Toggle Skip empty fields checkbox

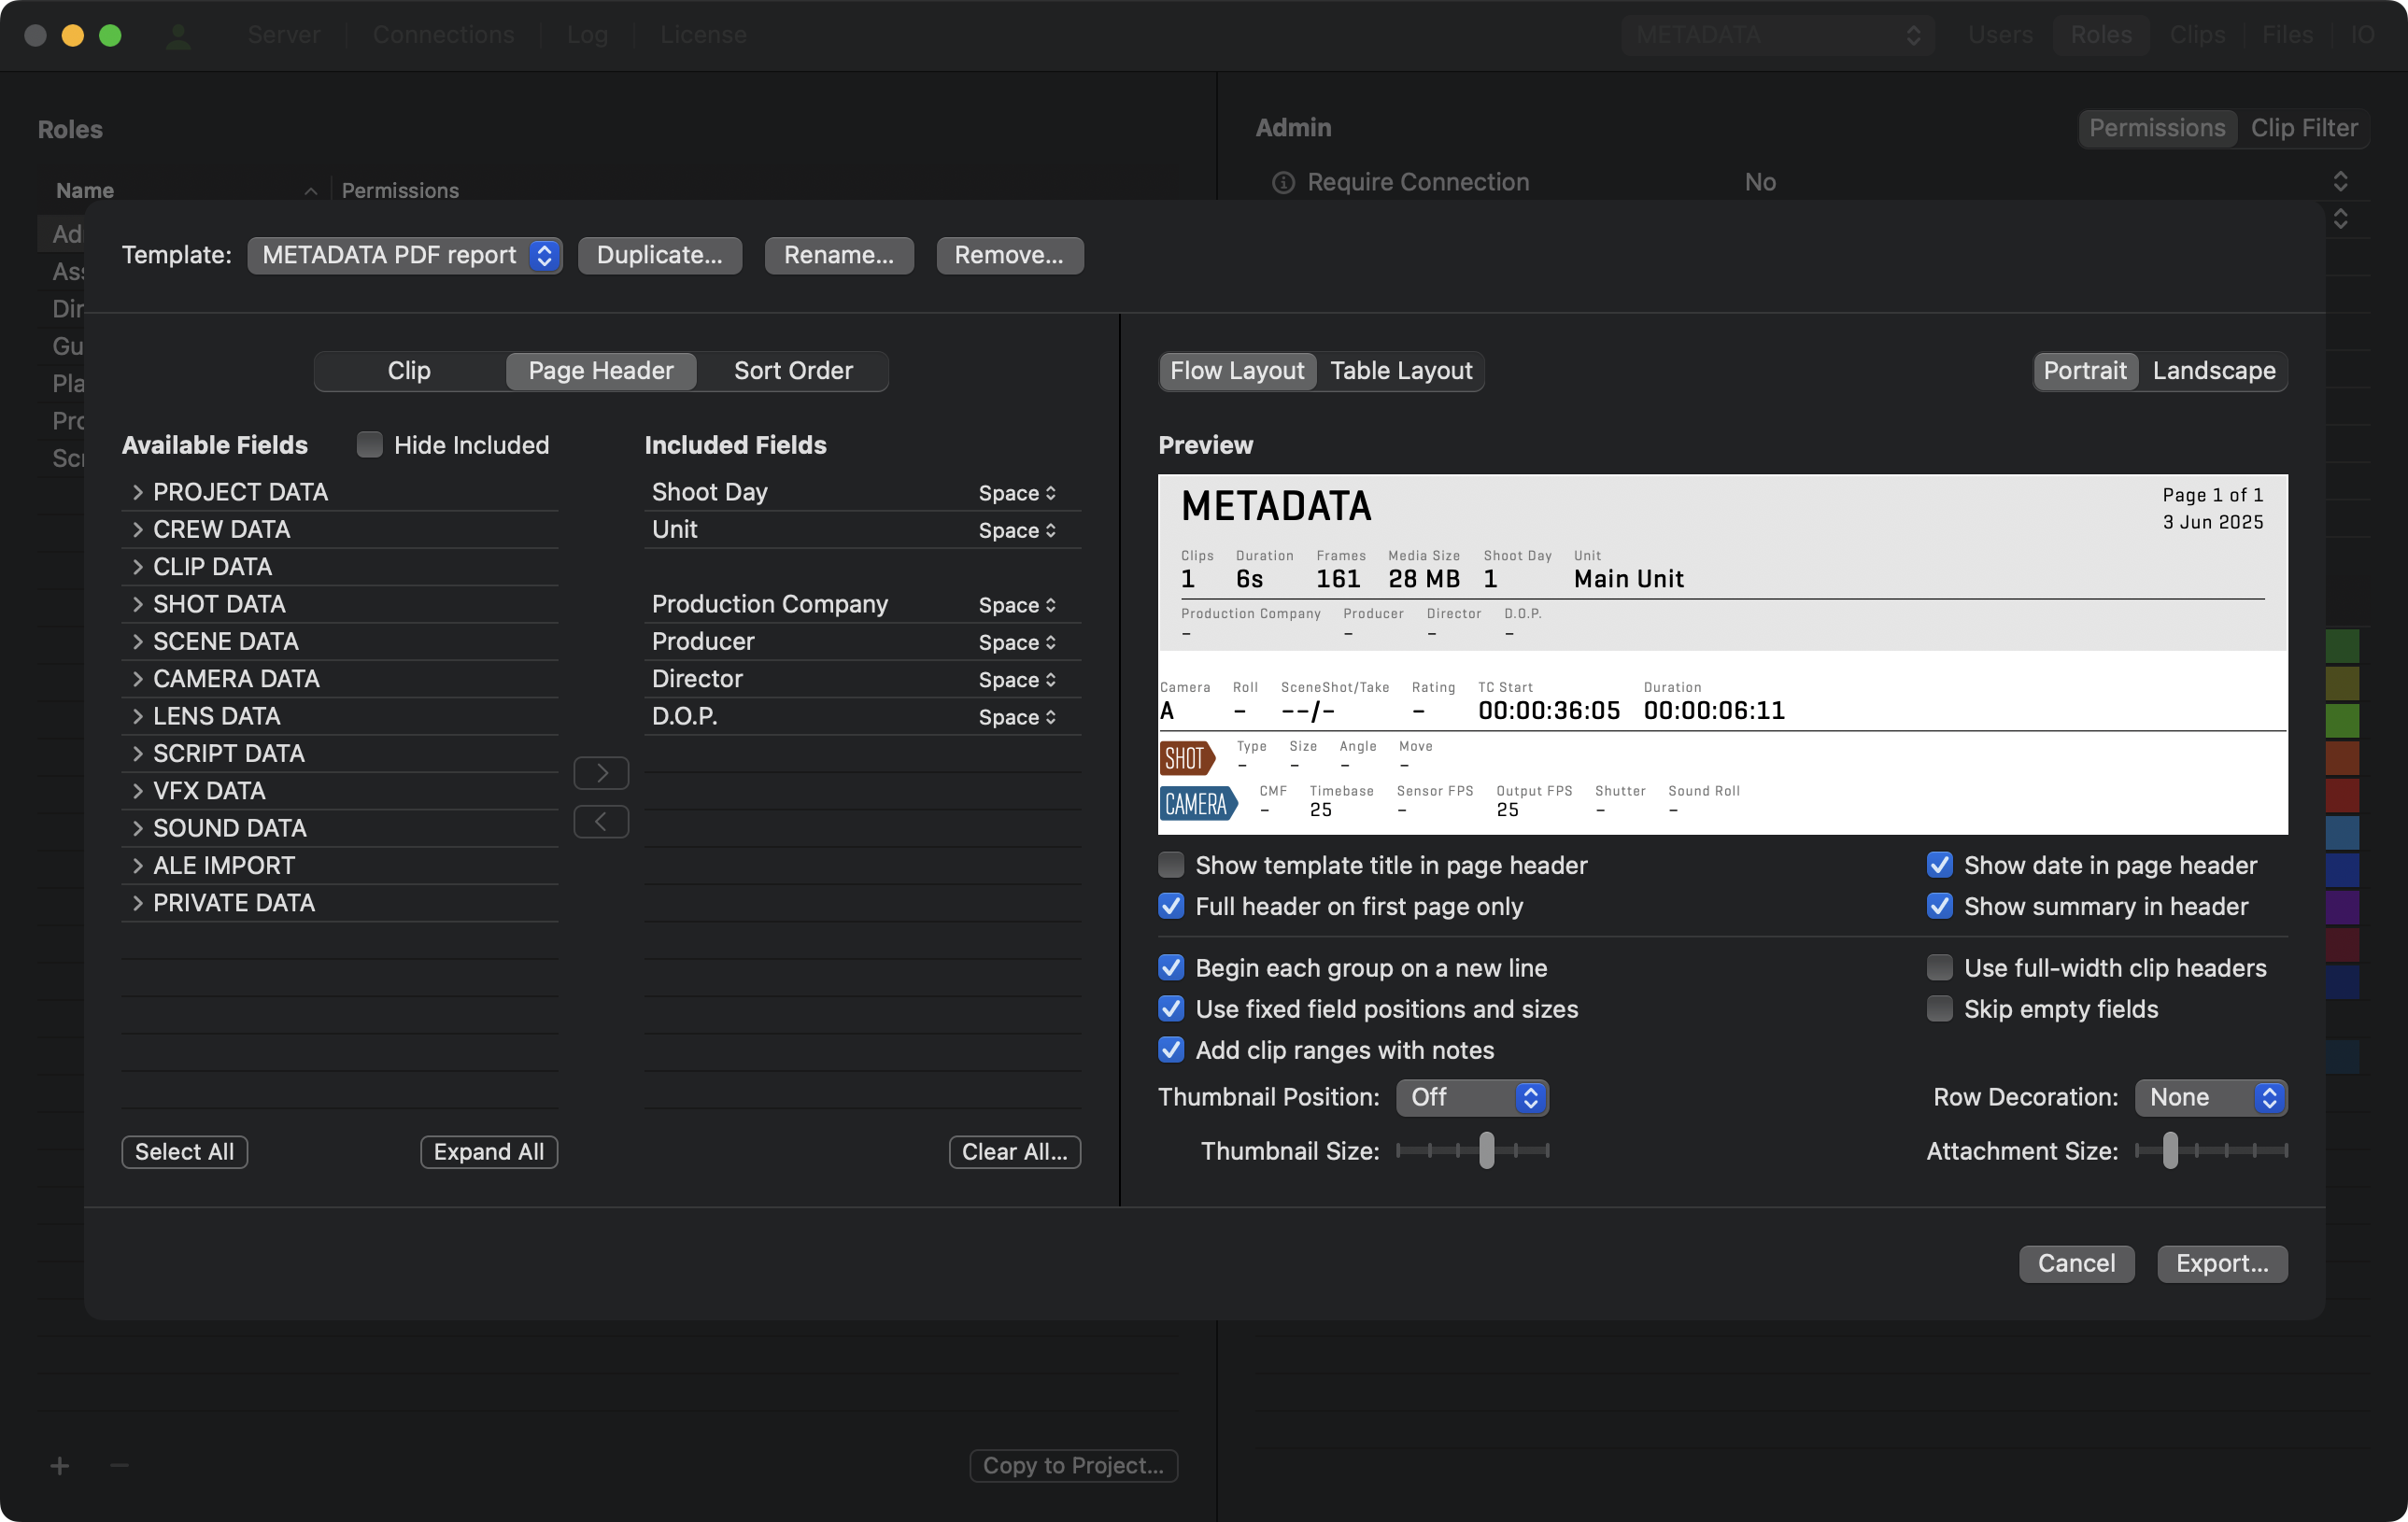1939,1008
